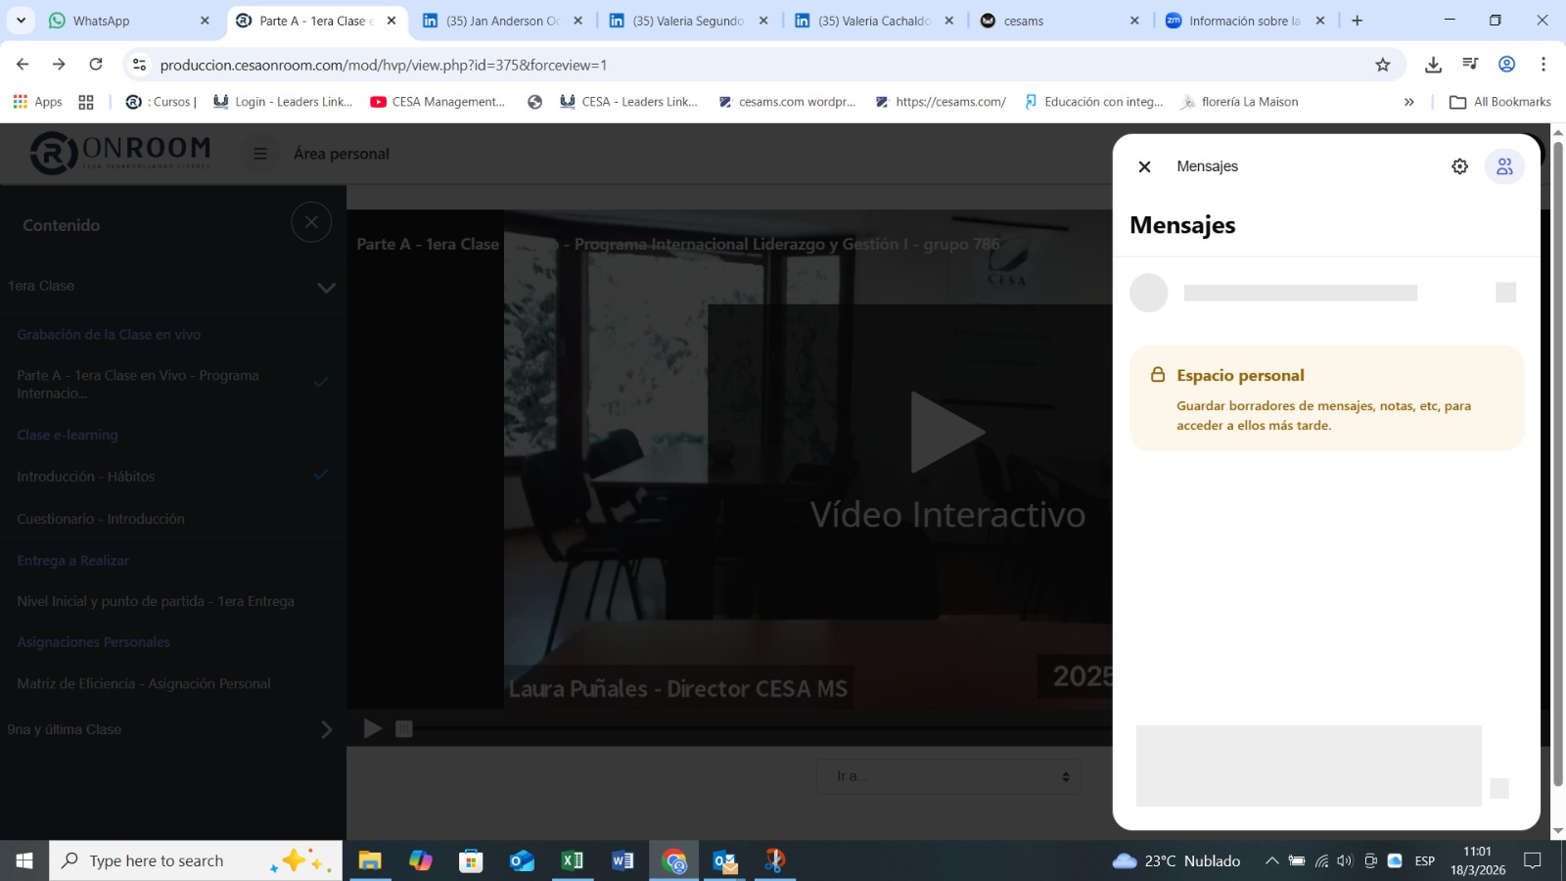The width and height of the screenshot is (1566, 881).
Task: Collapse the 1era Clase section chevron
Action: [x=326, y=287]
